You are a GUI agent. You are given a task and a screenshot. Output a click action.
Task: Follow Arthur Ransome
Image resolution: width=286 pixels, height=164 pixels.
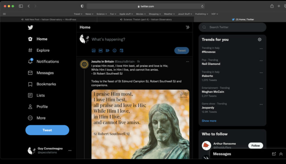256,146
